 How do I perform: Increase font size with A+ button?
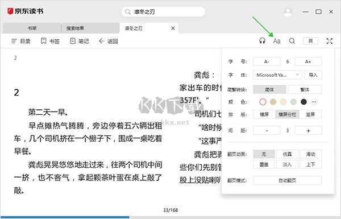pyautogui.click(x=308, y=61)
